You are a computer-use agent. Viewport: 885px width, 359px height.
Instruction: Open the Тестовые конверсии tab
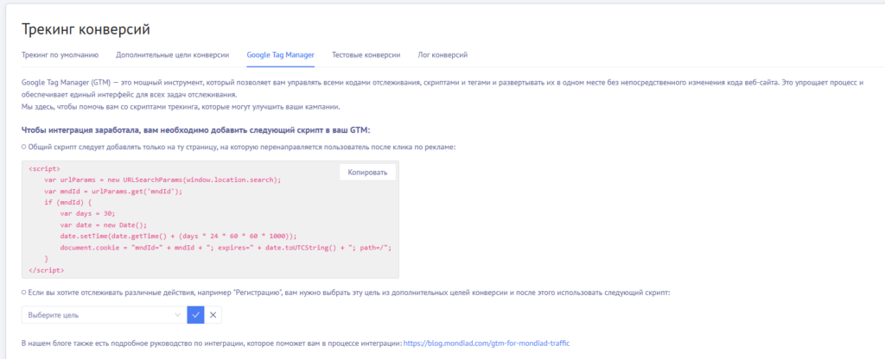(366, 55)
